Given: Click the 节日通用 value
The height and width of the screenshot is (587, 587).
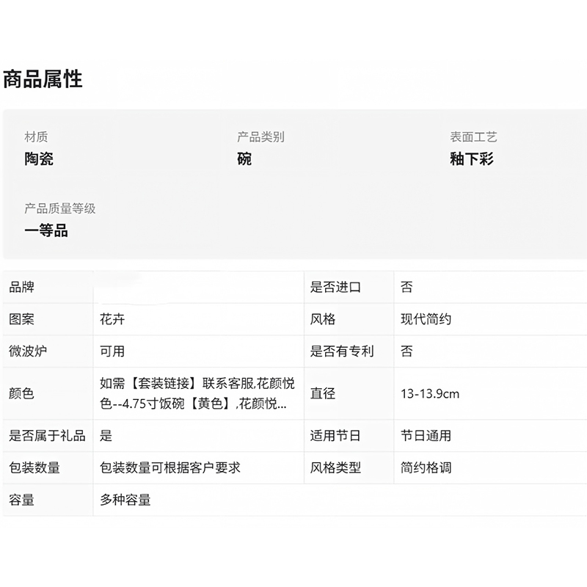Looking at the screenshot, I should pos(426,436).
